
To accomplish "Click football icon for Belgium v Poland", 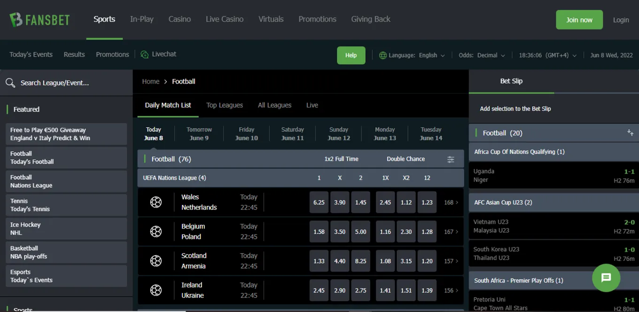I will click(x=156, y=231).
